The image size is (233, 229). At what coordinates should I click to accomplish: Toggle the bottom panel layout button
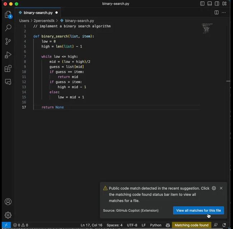(x=210, y=4)
